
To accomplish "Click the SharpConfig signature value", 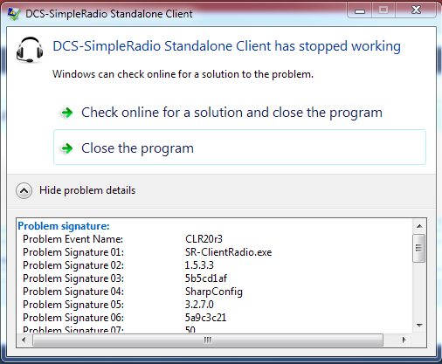I will click(x=214, y=292).
